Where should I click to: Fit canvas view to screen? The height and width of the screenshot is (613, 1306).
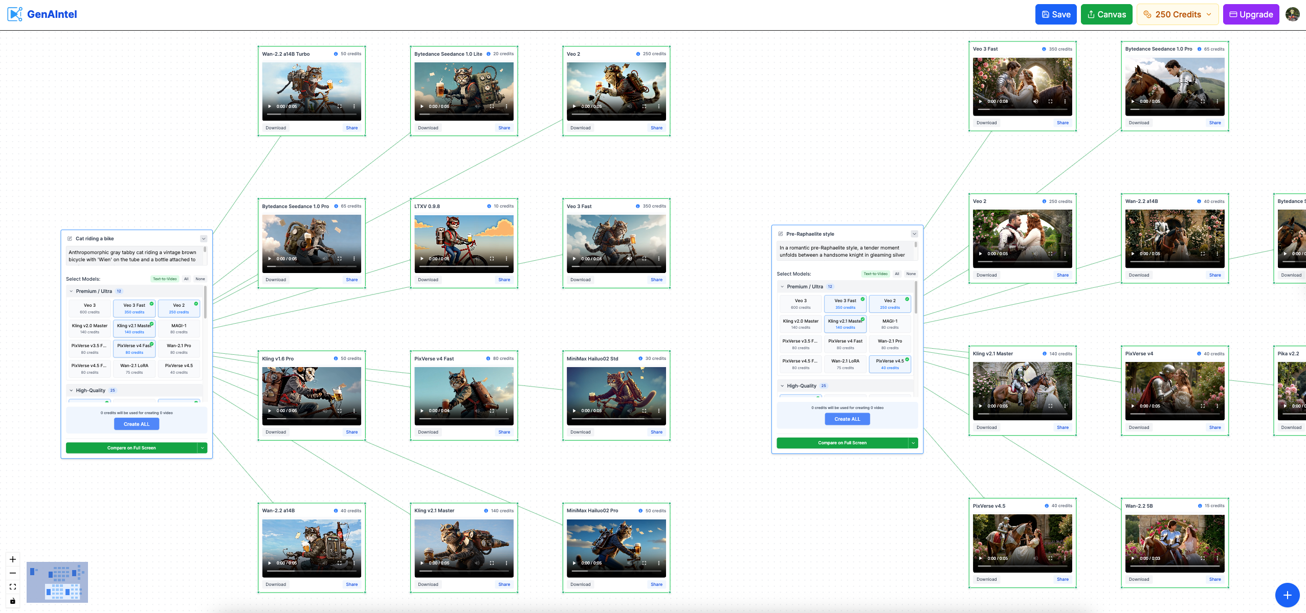[13, 587]
